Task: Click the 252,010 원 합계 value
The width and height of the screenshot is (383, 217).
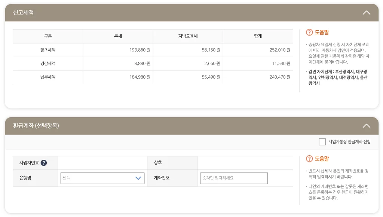Action: pyautogui.click(x=280, y=50)
